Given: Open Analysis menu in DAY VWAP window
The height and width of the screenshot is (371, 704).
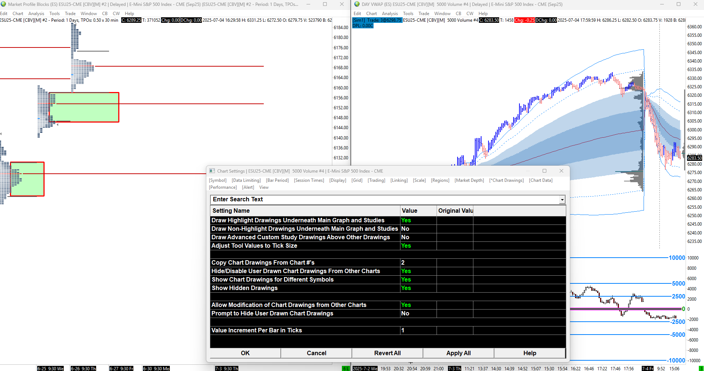Looking at the screenshot, I should (390, 14).
